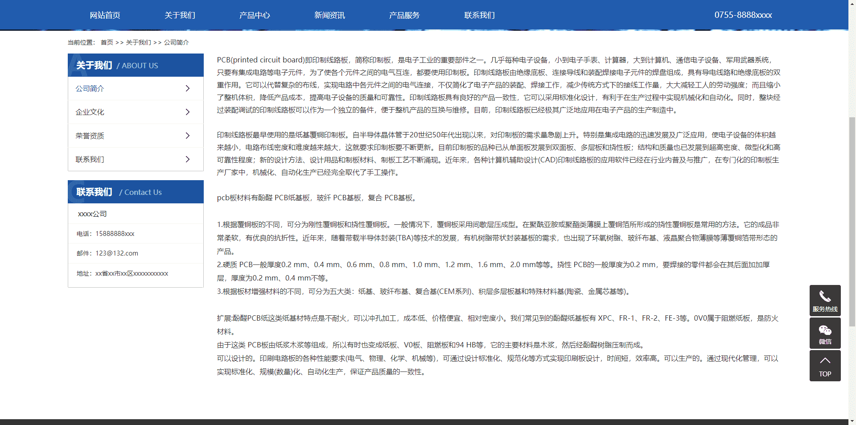The image size is (856, 425).
Task: Click the chevron arrow beside 公司简介
Action: (188, 88)
